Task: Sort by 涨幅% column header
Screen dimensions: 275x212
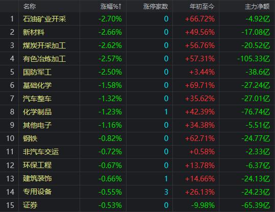Action: tap(111, 7)
